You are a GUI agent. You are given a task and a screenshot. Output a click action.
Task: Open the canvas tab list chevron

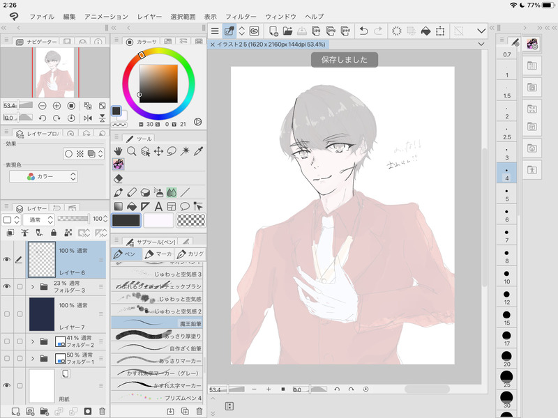[481, 44]
